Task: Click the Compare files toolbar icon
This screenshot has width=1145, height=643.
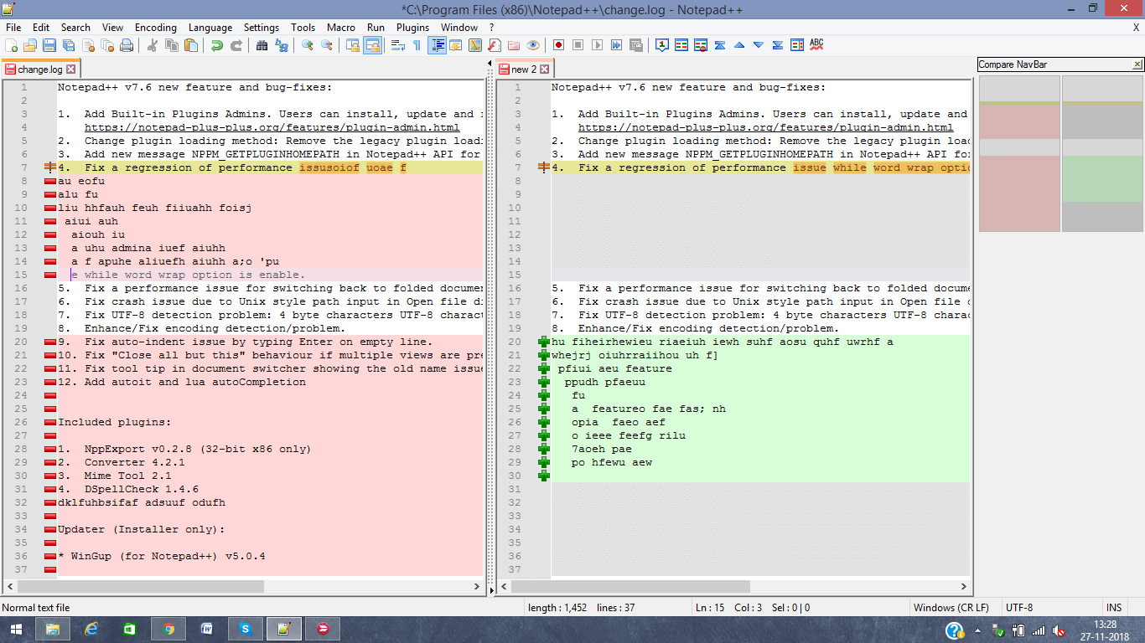Action: point(681,45)
